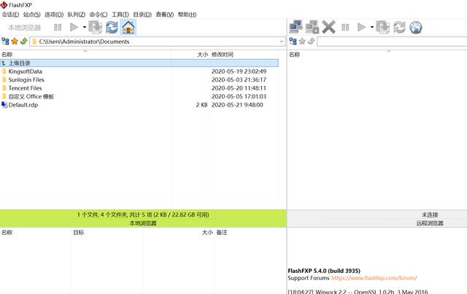Expand the remote transfer play dropdown arrow
Viewport: 467px width, 294px height.
pyautogui.click(x=372, y=27)
